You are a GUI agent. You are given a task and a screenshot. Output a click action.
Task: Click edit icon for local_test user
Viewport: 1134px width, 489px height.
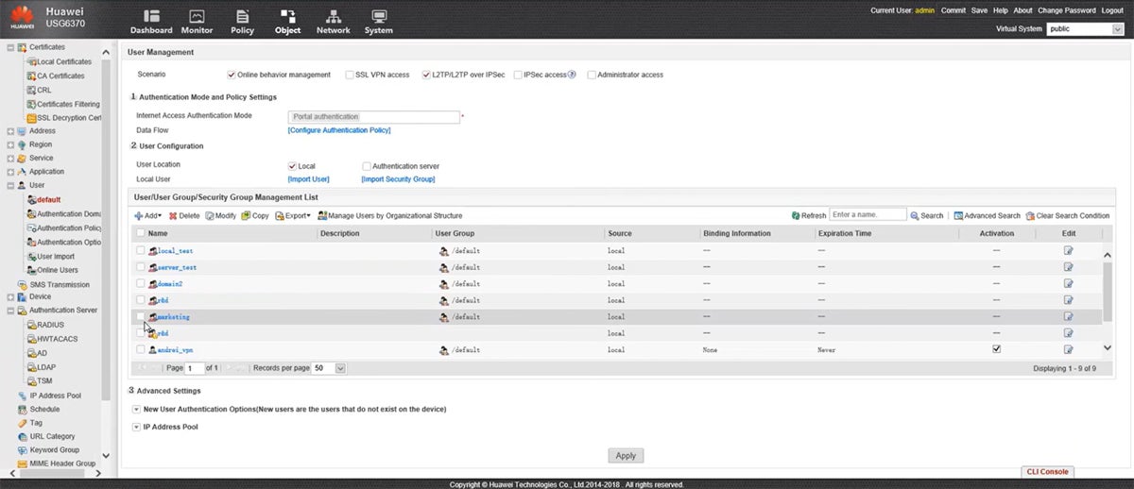(x=1068, y=251)
